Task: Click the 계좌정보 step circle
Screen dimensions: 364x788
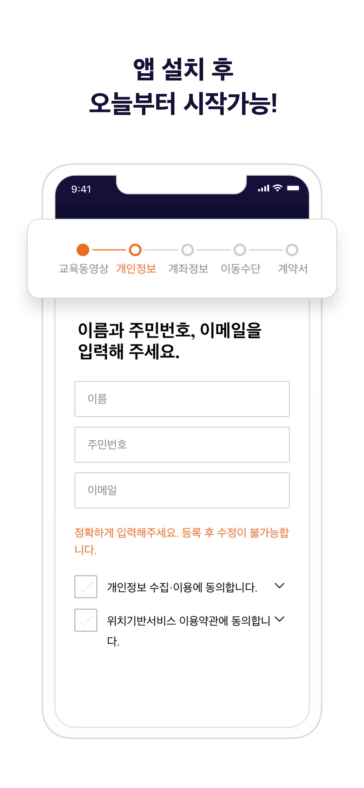Action: (188, 250)
